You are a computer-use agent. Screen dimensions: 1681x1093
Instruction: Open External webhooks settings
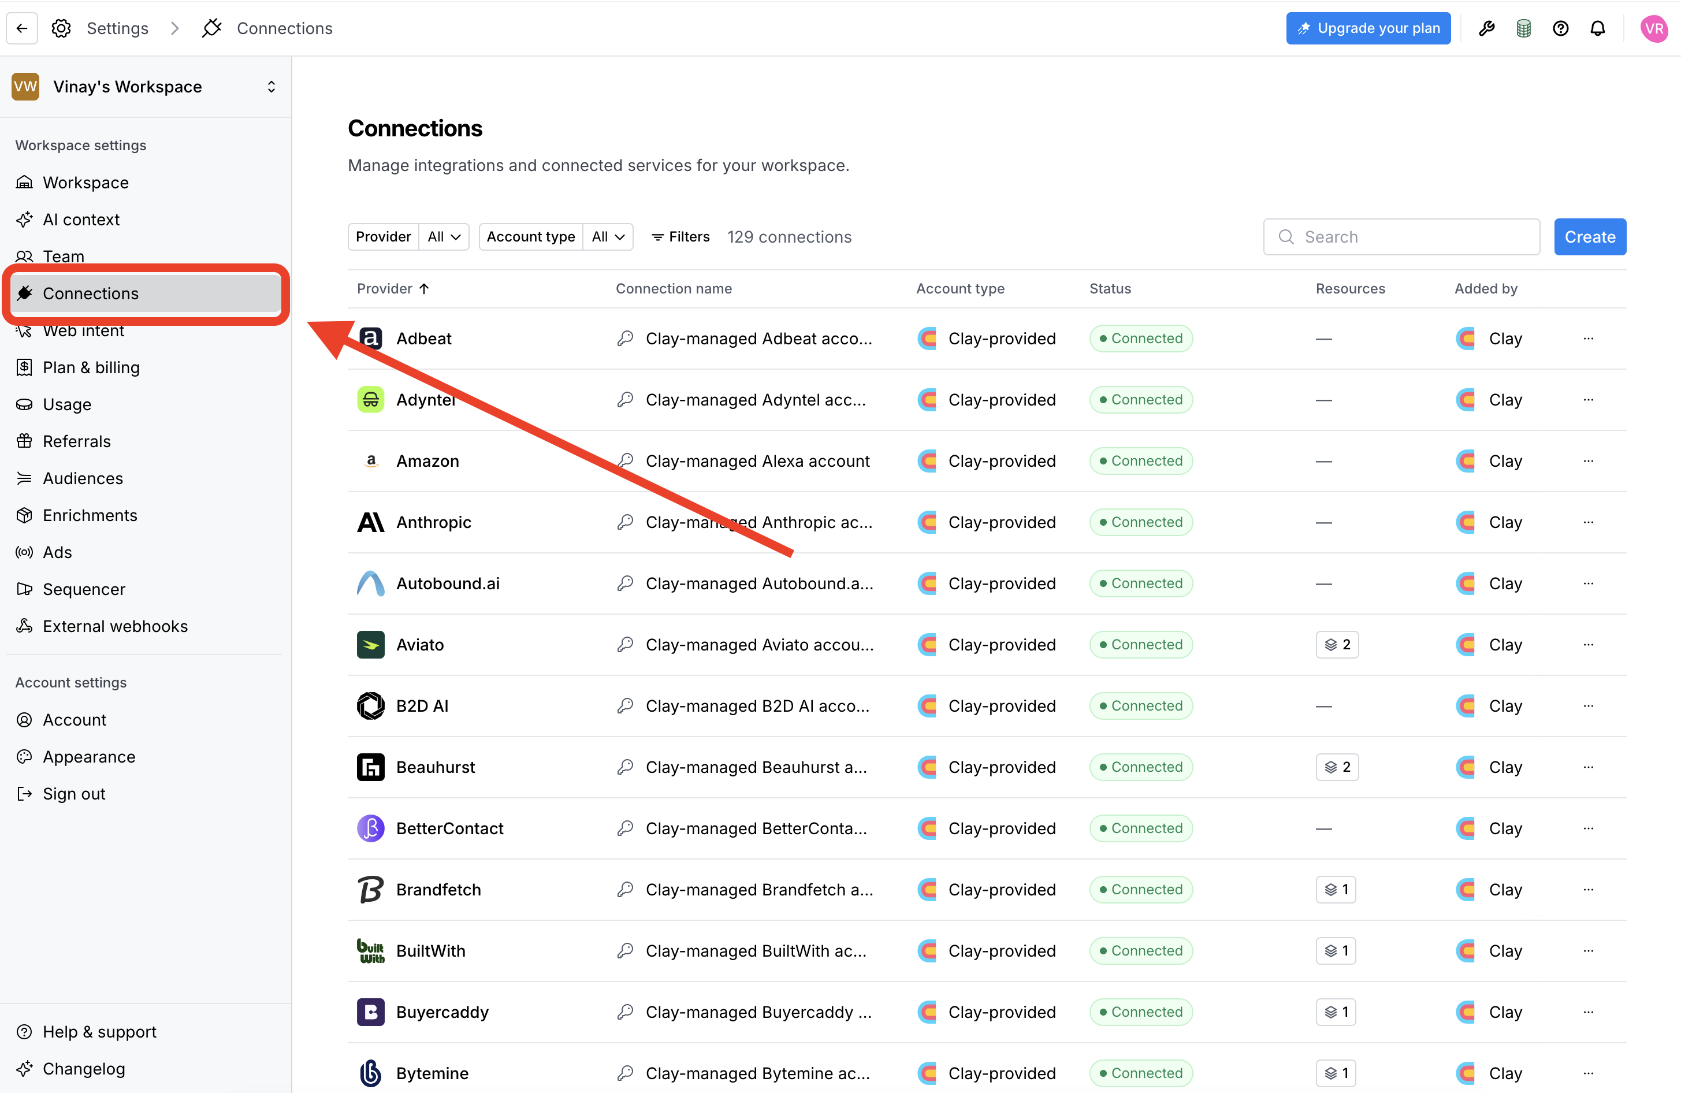[x=146, y=626]
